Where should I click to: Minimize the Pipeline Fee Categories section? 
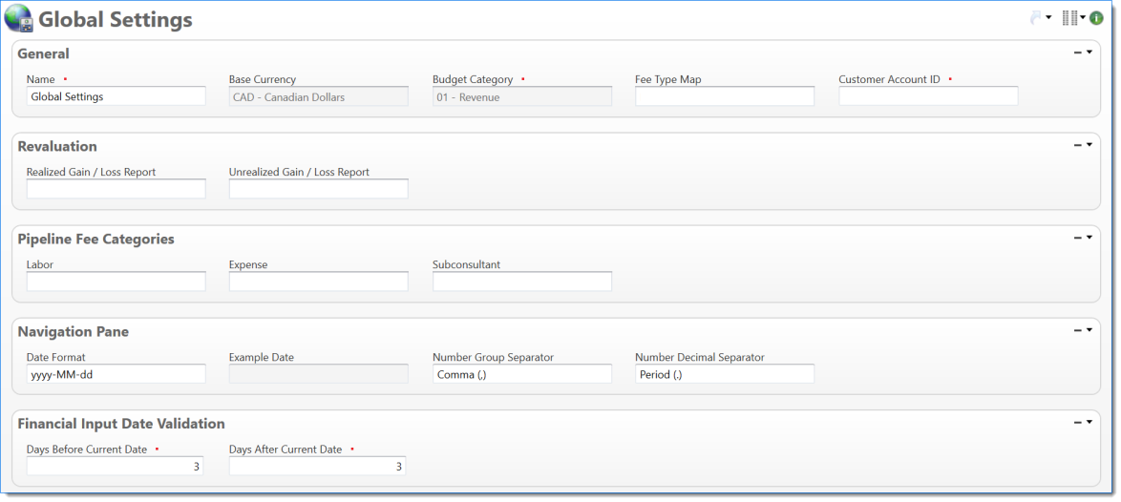click(x=1077, y=239)
